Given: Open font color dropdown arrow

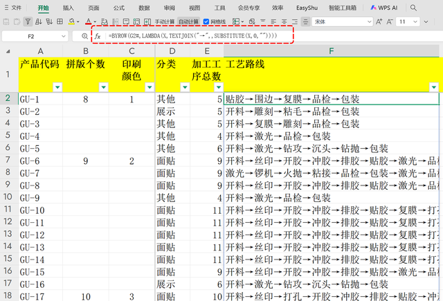Looking at the screenshot, I should [95, 21].
